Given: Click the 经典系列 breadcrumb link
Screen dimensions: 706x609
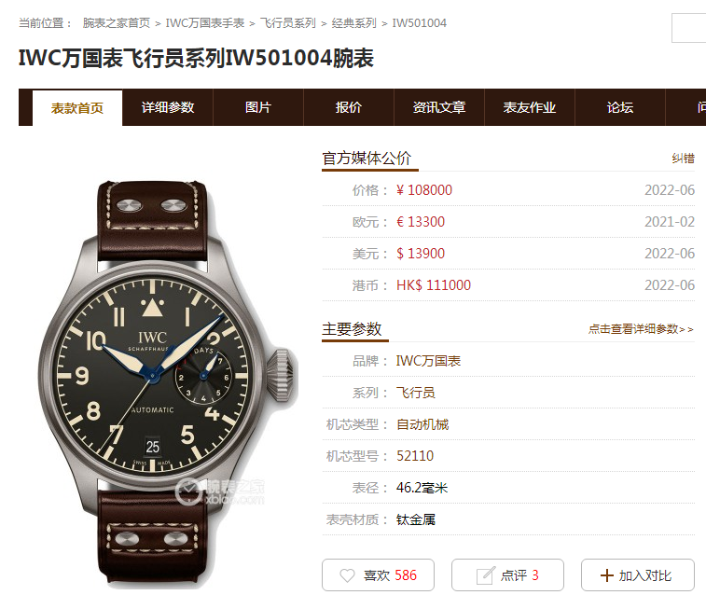Looking at the screenshot, I should click(x=353, y=23).
